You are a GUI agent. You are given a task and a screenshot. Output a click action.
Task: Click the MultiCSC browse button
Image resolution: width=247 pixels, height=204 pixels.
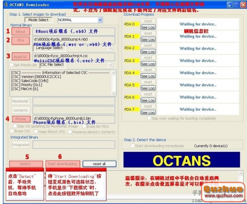coord(21,57)
